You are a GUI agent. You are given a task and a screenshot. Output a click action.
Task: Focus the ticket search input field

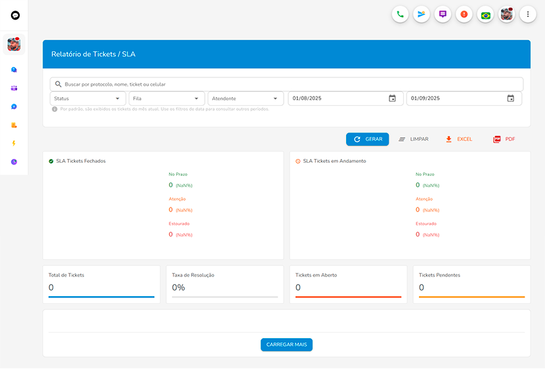click(289, 84)
